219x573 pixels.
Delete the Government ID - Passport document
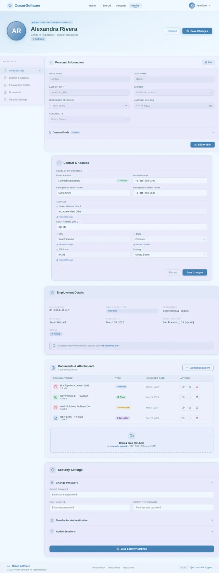coord(197,397)
